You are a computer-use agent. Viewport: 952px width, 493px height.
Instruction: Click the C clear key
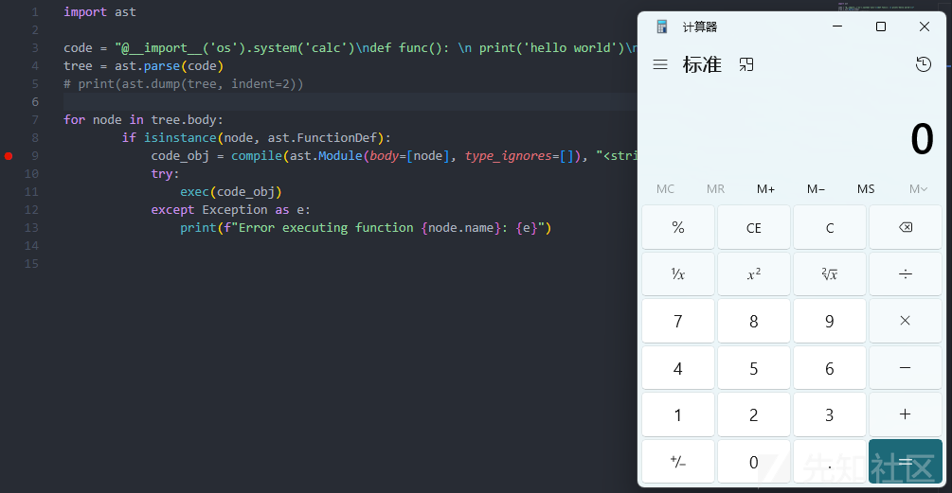pos(830,227)
